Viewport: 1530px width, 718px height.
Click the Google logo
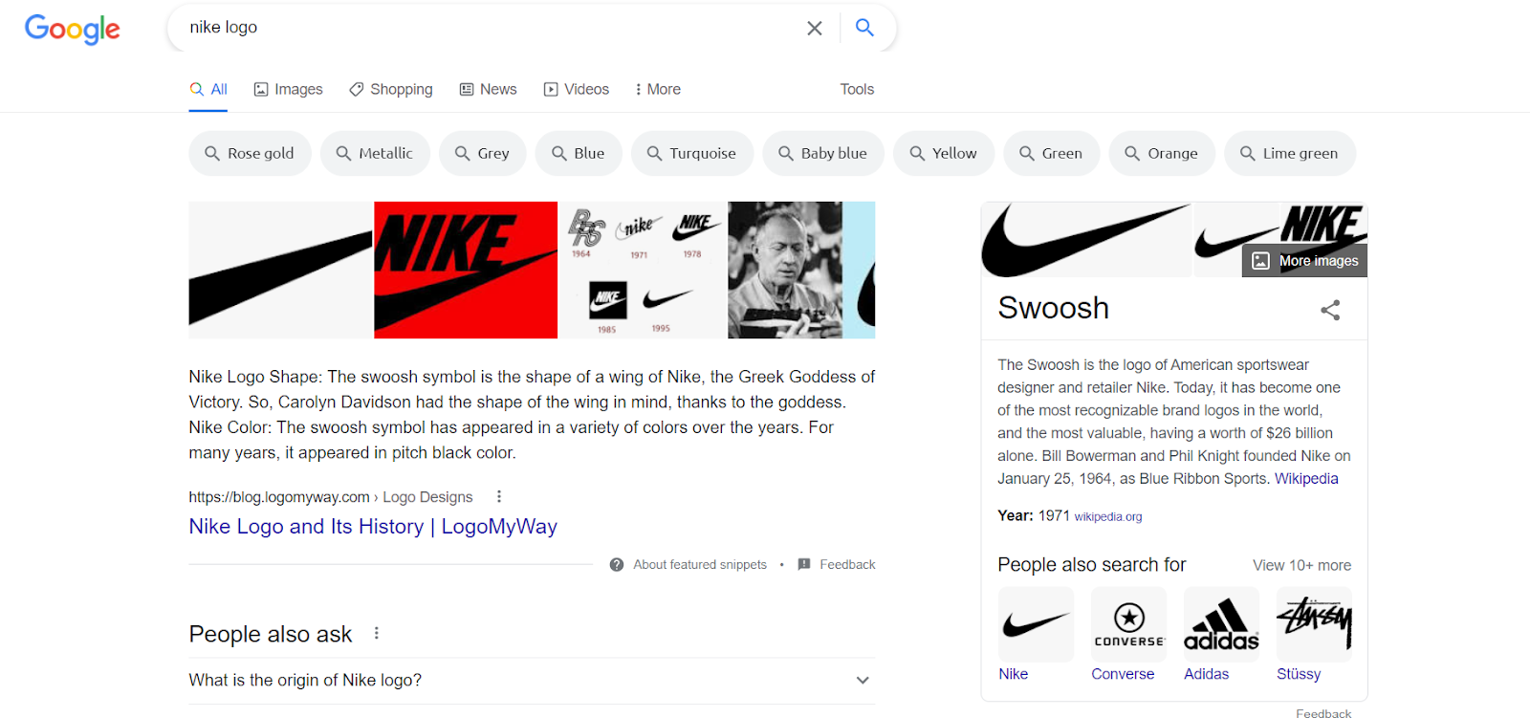pos(73,29)
